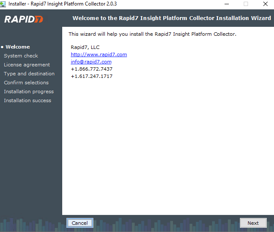This screenshot has width=274, height=232.
Task: Select the License agreement step
Action: (x=27, y=65)
